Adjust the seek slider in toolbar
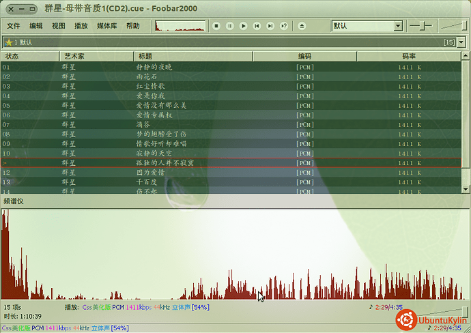471x333 pixels. point(421,26)
